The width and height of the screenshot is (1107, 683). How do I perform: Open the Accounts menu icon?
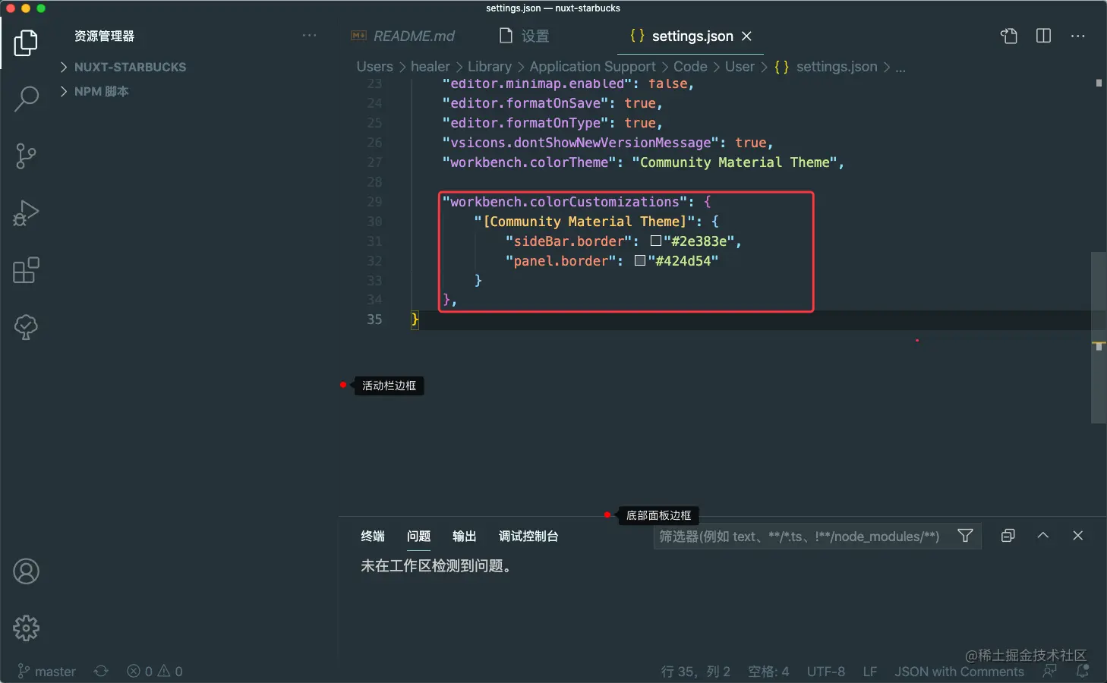[26, 571]
